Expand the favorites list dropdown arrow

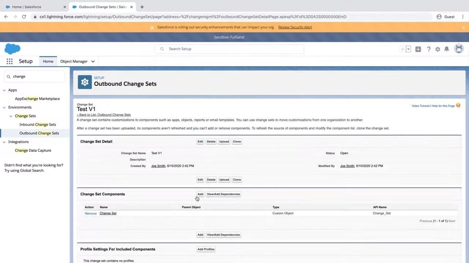[x=408, y=49]
